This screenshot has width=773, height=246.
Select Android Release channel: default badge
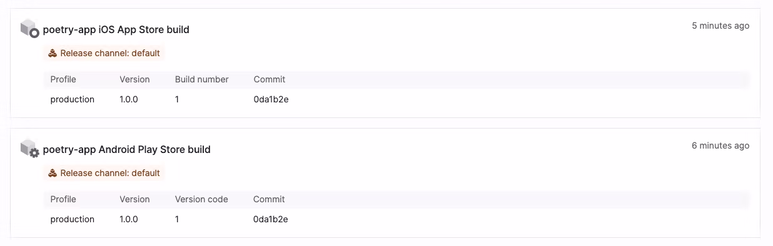click(104, 173)
